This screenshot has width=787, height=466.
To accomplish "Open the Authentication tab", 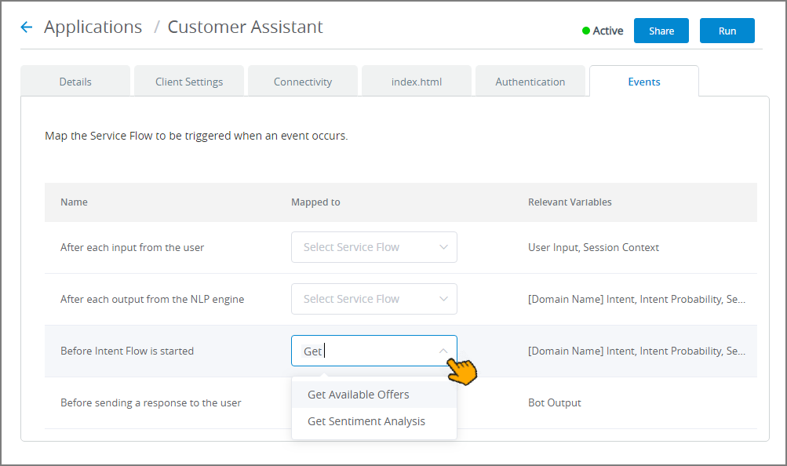I will (530, 82).
